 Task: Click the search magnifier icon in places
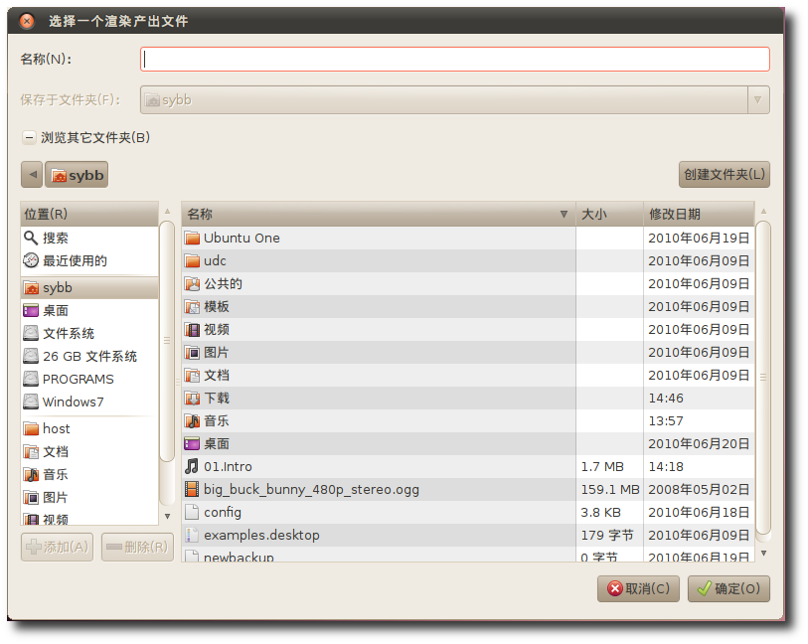tap(31, 238)
